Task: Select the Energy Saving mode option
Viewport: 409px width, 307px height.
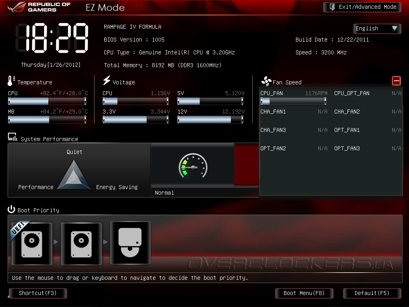Action: pos(117,187)
